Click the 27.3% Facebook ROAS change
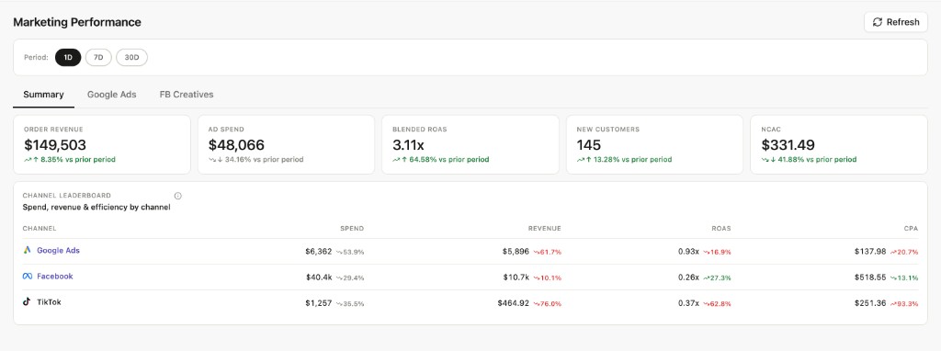This screenshot has width=941, height=351. coord(718,277)
